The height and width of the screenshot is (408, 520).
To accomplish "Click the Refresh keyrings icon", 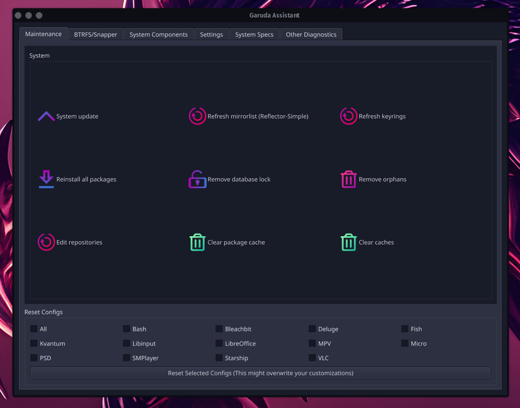I will 349,116.
